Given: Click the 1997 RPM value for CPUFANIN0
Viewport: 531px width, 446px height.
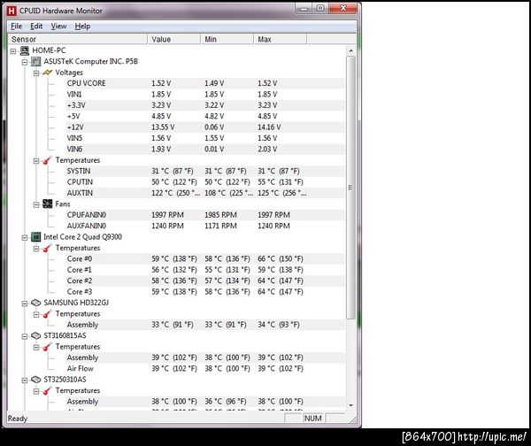Looking at the screenshot, I should pos(167,215).
